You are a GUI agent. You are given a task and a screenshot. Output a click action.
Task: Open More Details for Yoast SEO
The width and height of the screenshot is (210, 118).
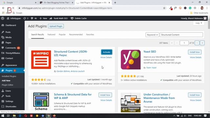[x=196, y=57]
